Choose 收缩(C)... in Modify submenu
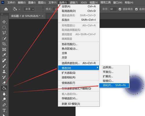Screen dimensions: 145x116 tap(114, 81)
